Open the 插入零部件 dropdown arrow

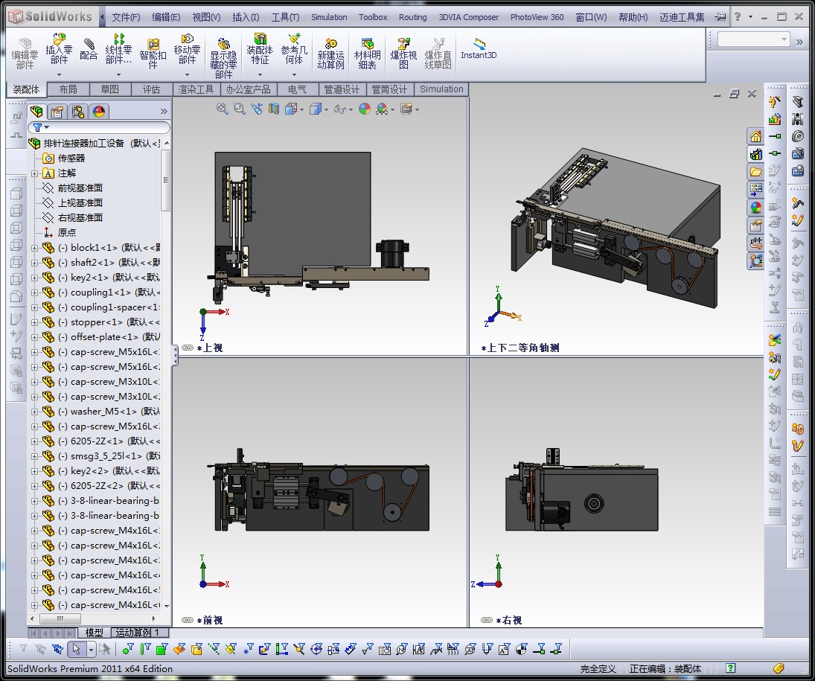coord(59,74)
